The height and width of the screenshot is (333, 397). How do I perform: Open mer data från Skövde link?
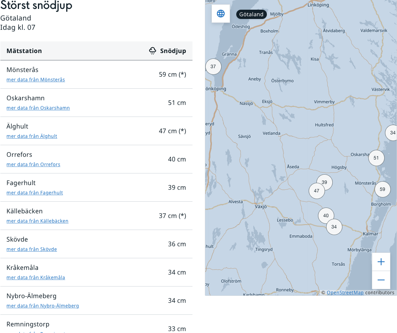click(31, 249)
